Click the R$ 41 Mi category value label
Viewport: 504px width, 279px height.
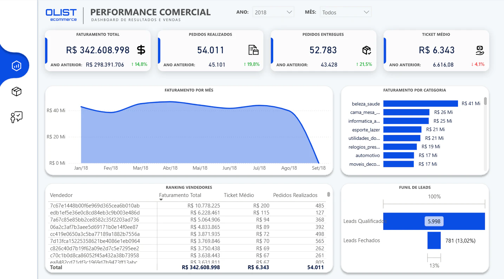[x=471, y=103]
